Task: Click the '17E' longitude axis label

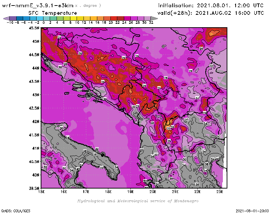Action: click(x=86, y=192)
